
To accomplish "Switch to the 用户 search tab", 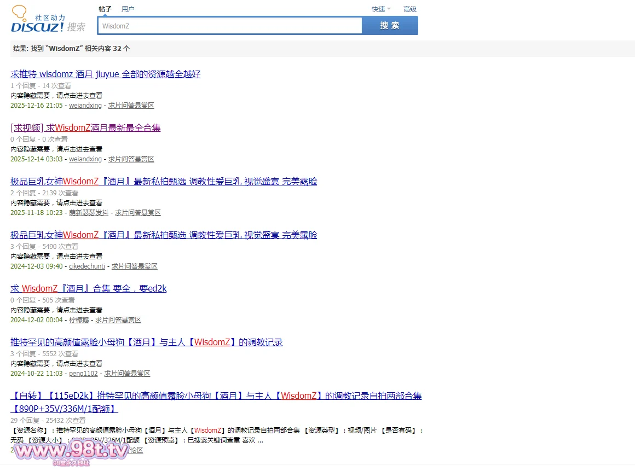I will point(128,9).
